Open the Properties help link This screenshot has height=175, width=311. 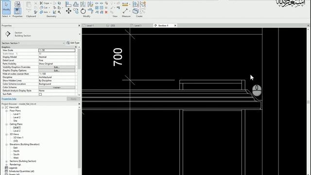[9, 99]
